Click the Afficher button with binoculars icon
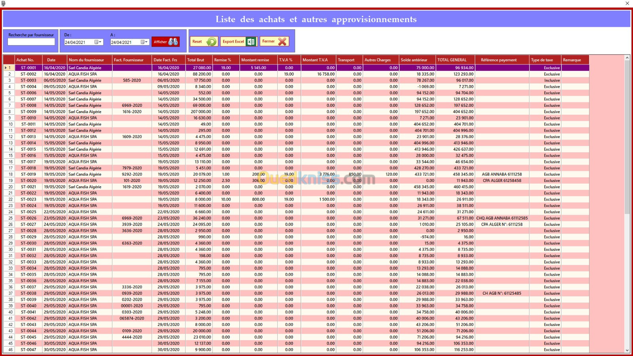This screenshot has height=356, width=633. click(165, 42)
